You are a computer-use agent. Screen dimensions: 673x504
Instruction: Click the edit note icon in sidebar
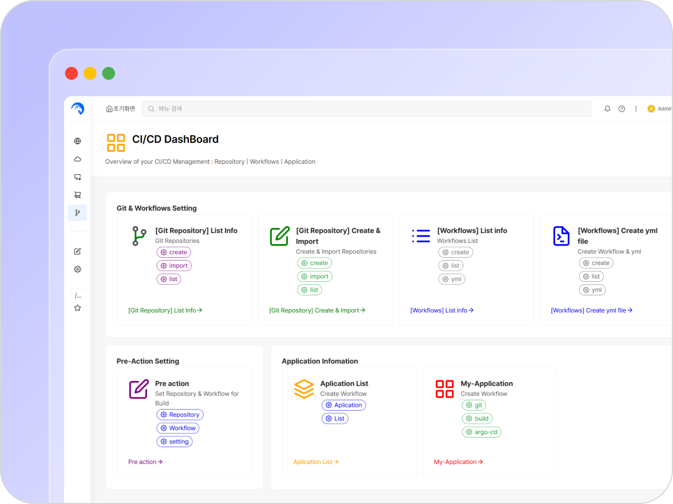point(77,251)
